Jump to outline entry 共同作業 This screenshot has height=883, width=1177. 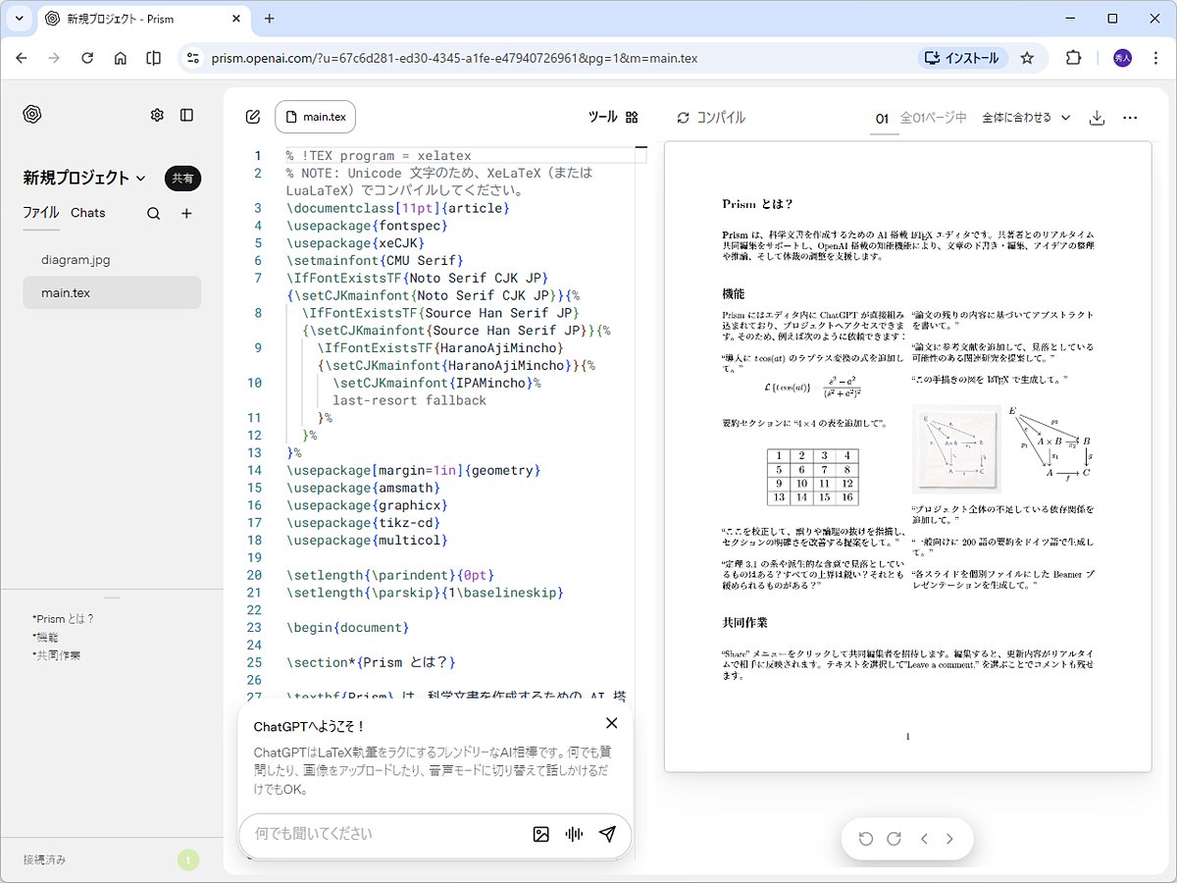click(57, 655)
